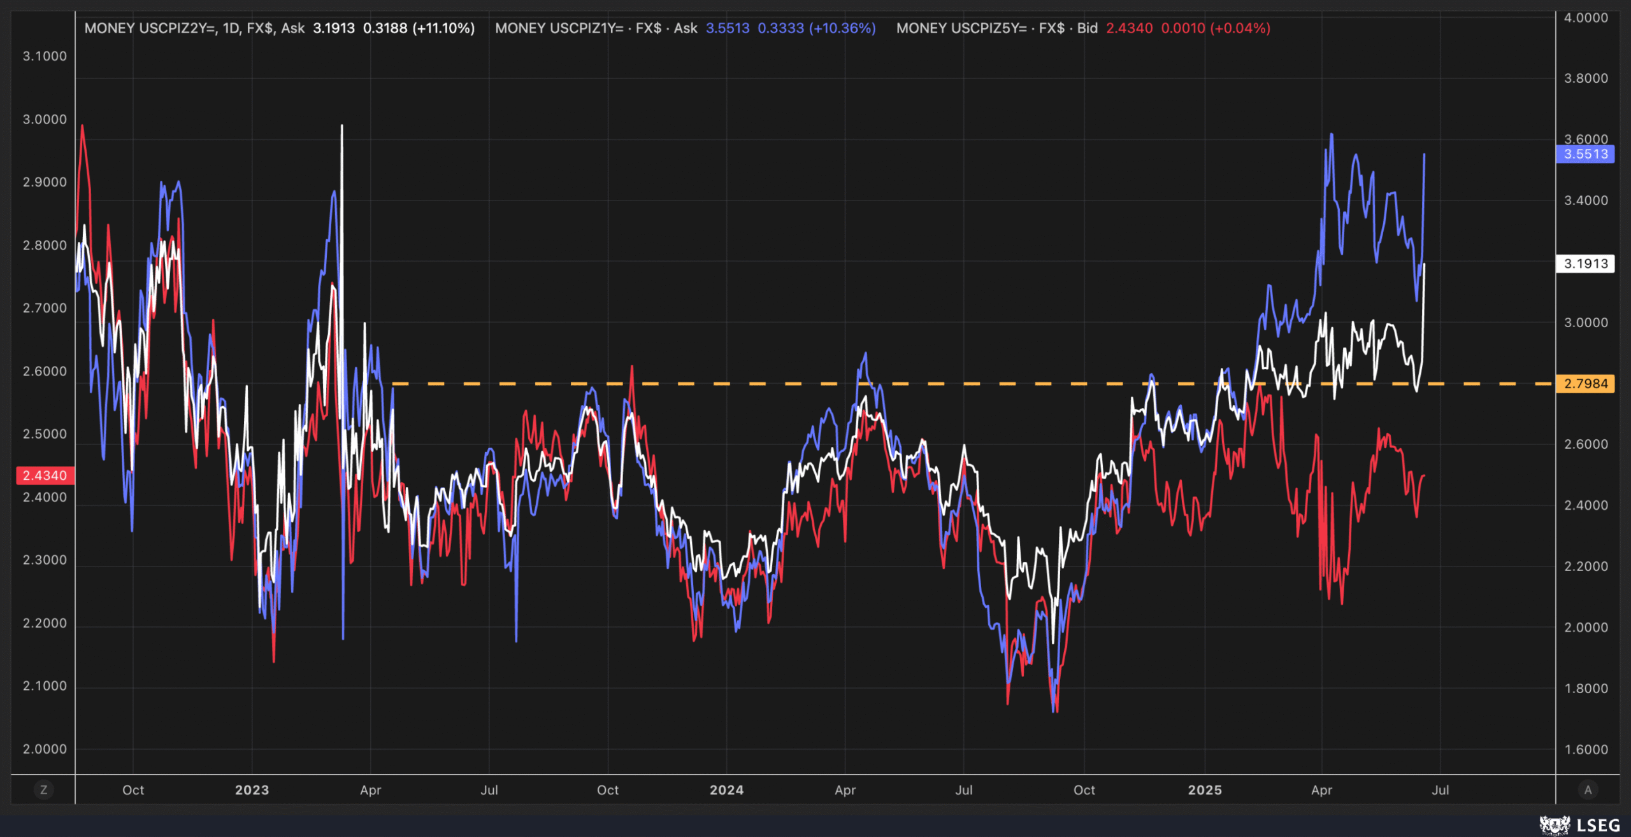This screenshot has height=837, width=1631.
Task: Click the 2.4340 red price label on left axis
Action: tap(45, 475)
